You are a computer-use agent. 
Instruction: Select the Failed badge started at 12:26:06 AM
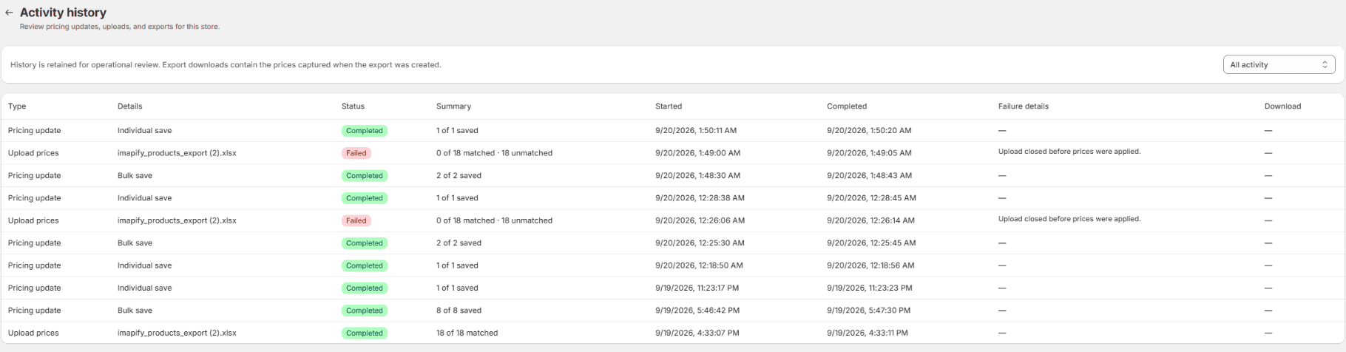coord(356,220)
